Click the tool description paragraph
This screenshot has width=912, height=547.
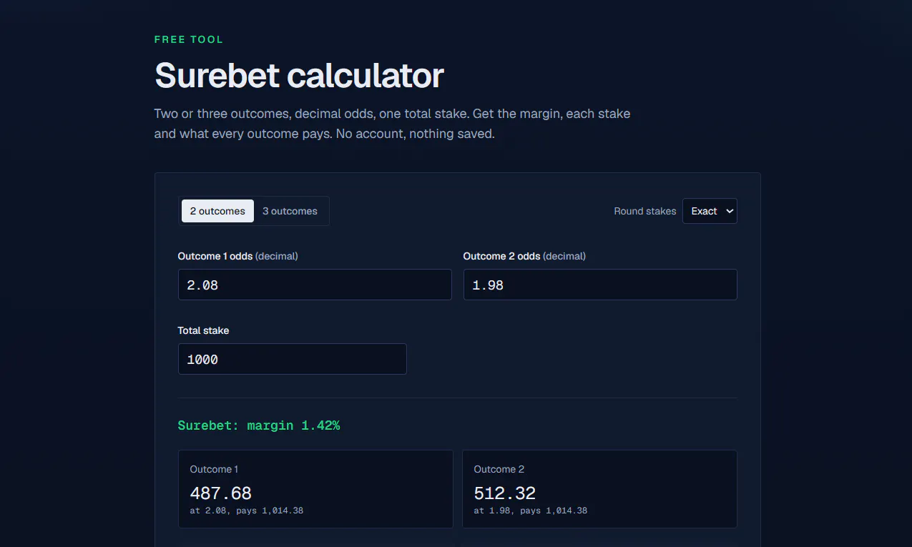pos(392,124)
